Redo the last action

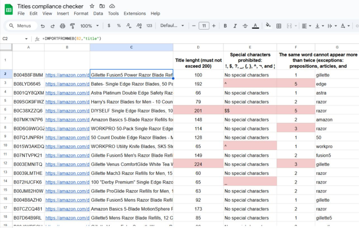coord(53,26)
